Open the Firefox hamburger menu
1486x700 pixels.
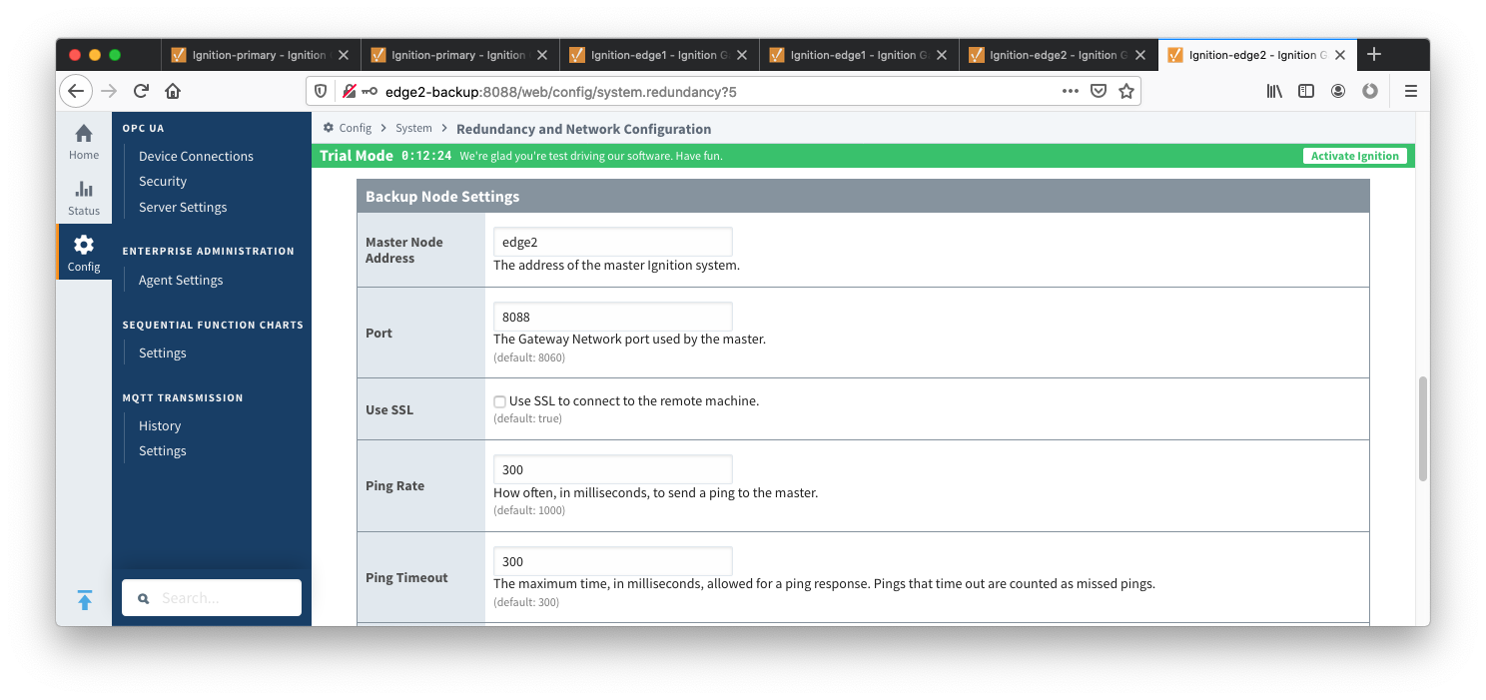(1411, 91)
